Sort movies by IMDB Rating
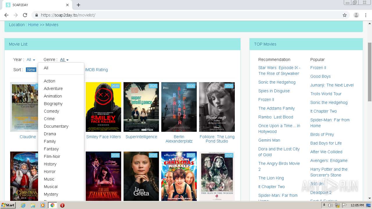 click(x=96, y=70)
